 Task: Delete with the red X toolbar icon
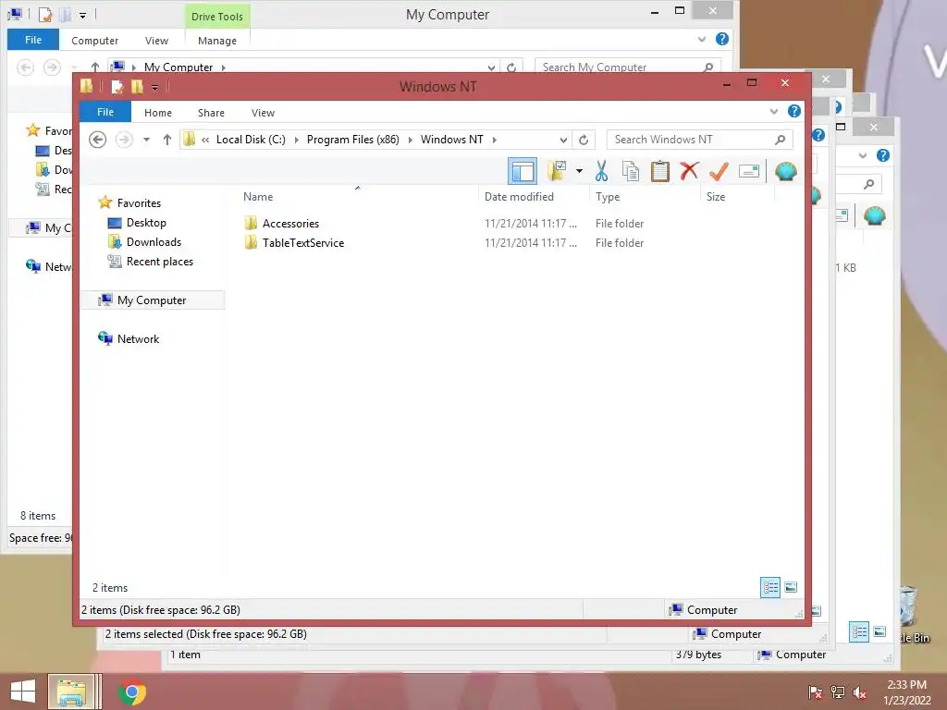(x=689, y=171)
